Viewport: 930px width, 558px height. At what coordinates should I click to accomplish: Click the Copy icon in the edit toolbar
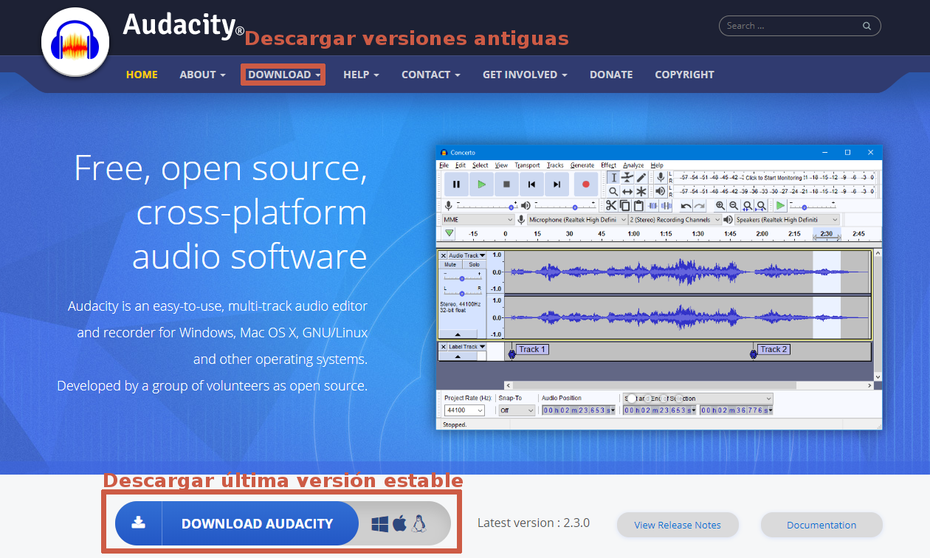(x=625, y=205)
